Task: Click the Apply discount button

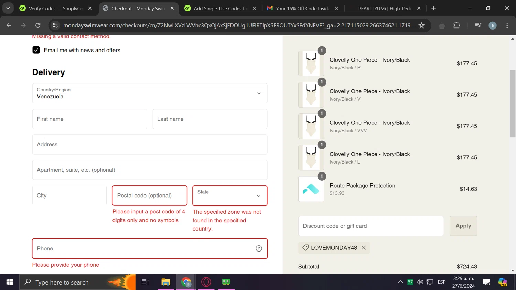Action: 463,226
